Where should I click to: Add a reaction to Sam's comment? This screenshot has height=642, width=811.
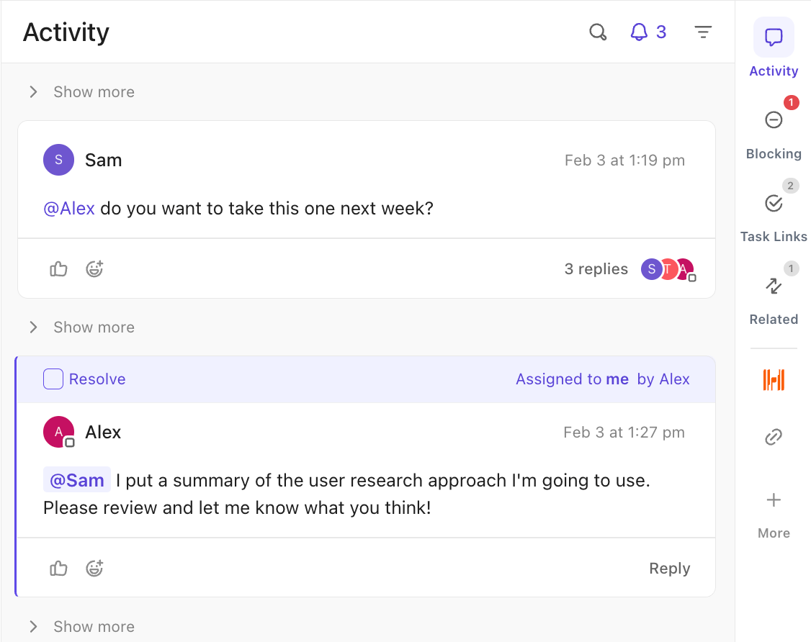(x=94, y=268)
